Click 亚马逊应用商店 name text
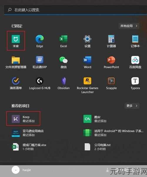The width and height of the screenshot is (147, 177). pos(33,131)
